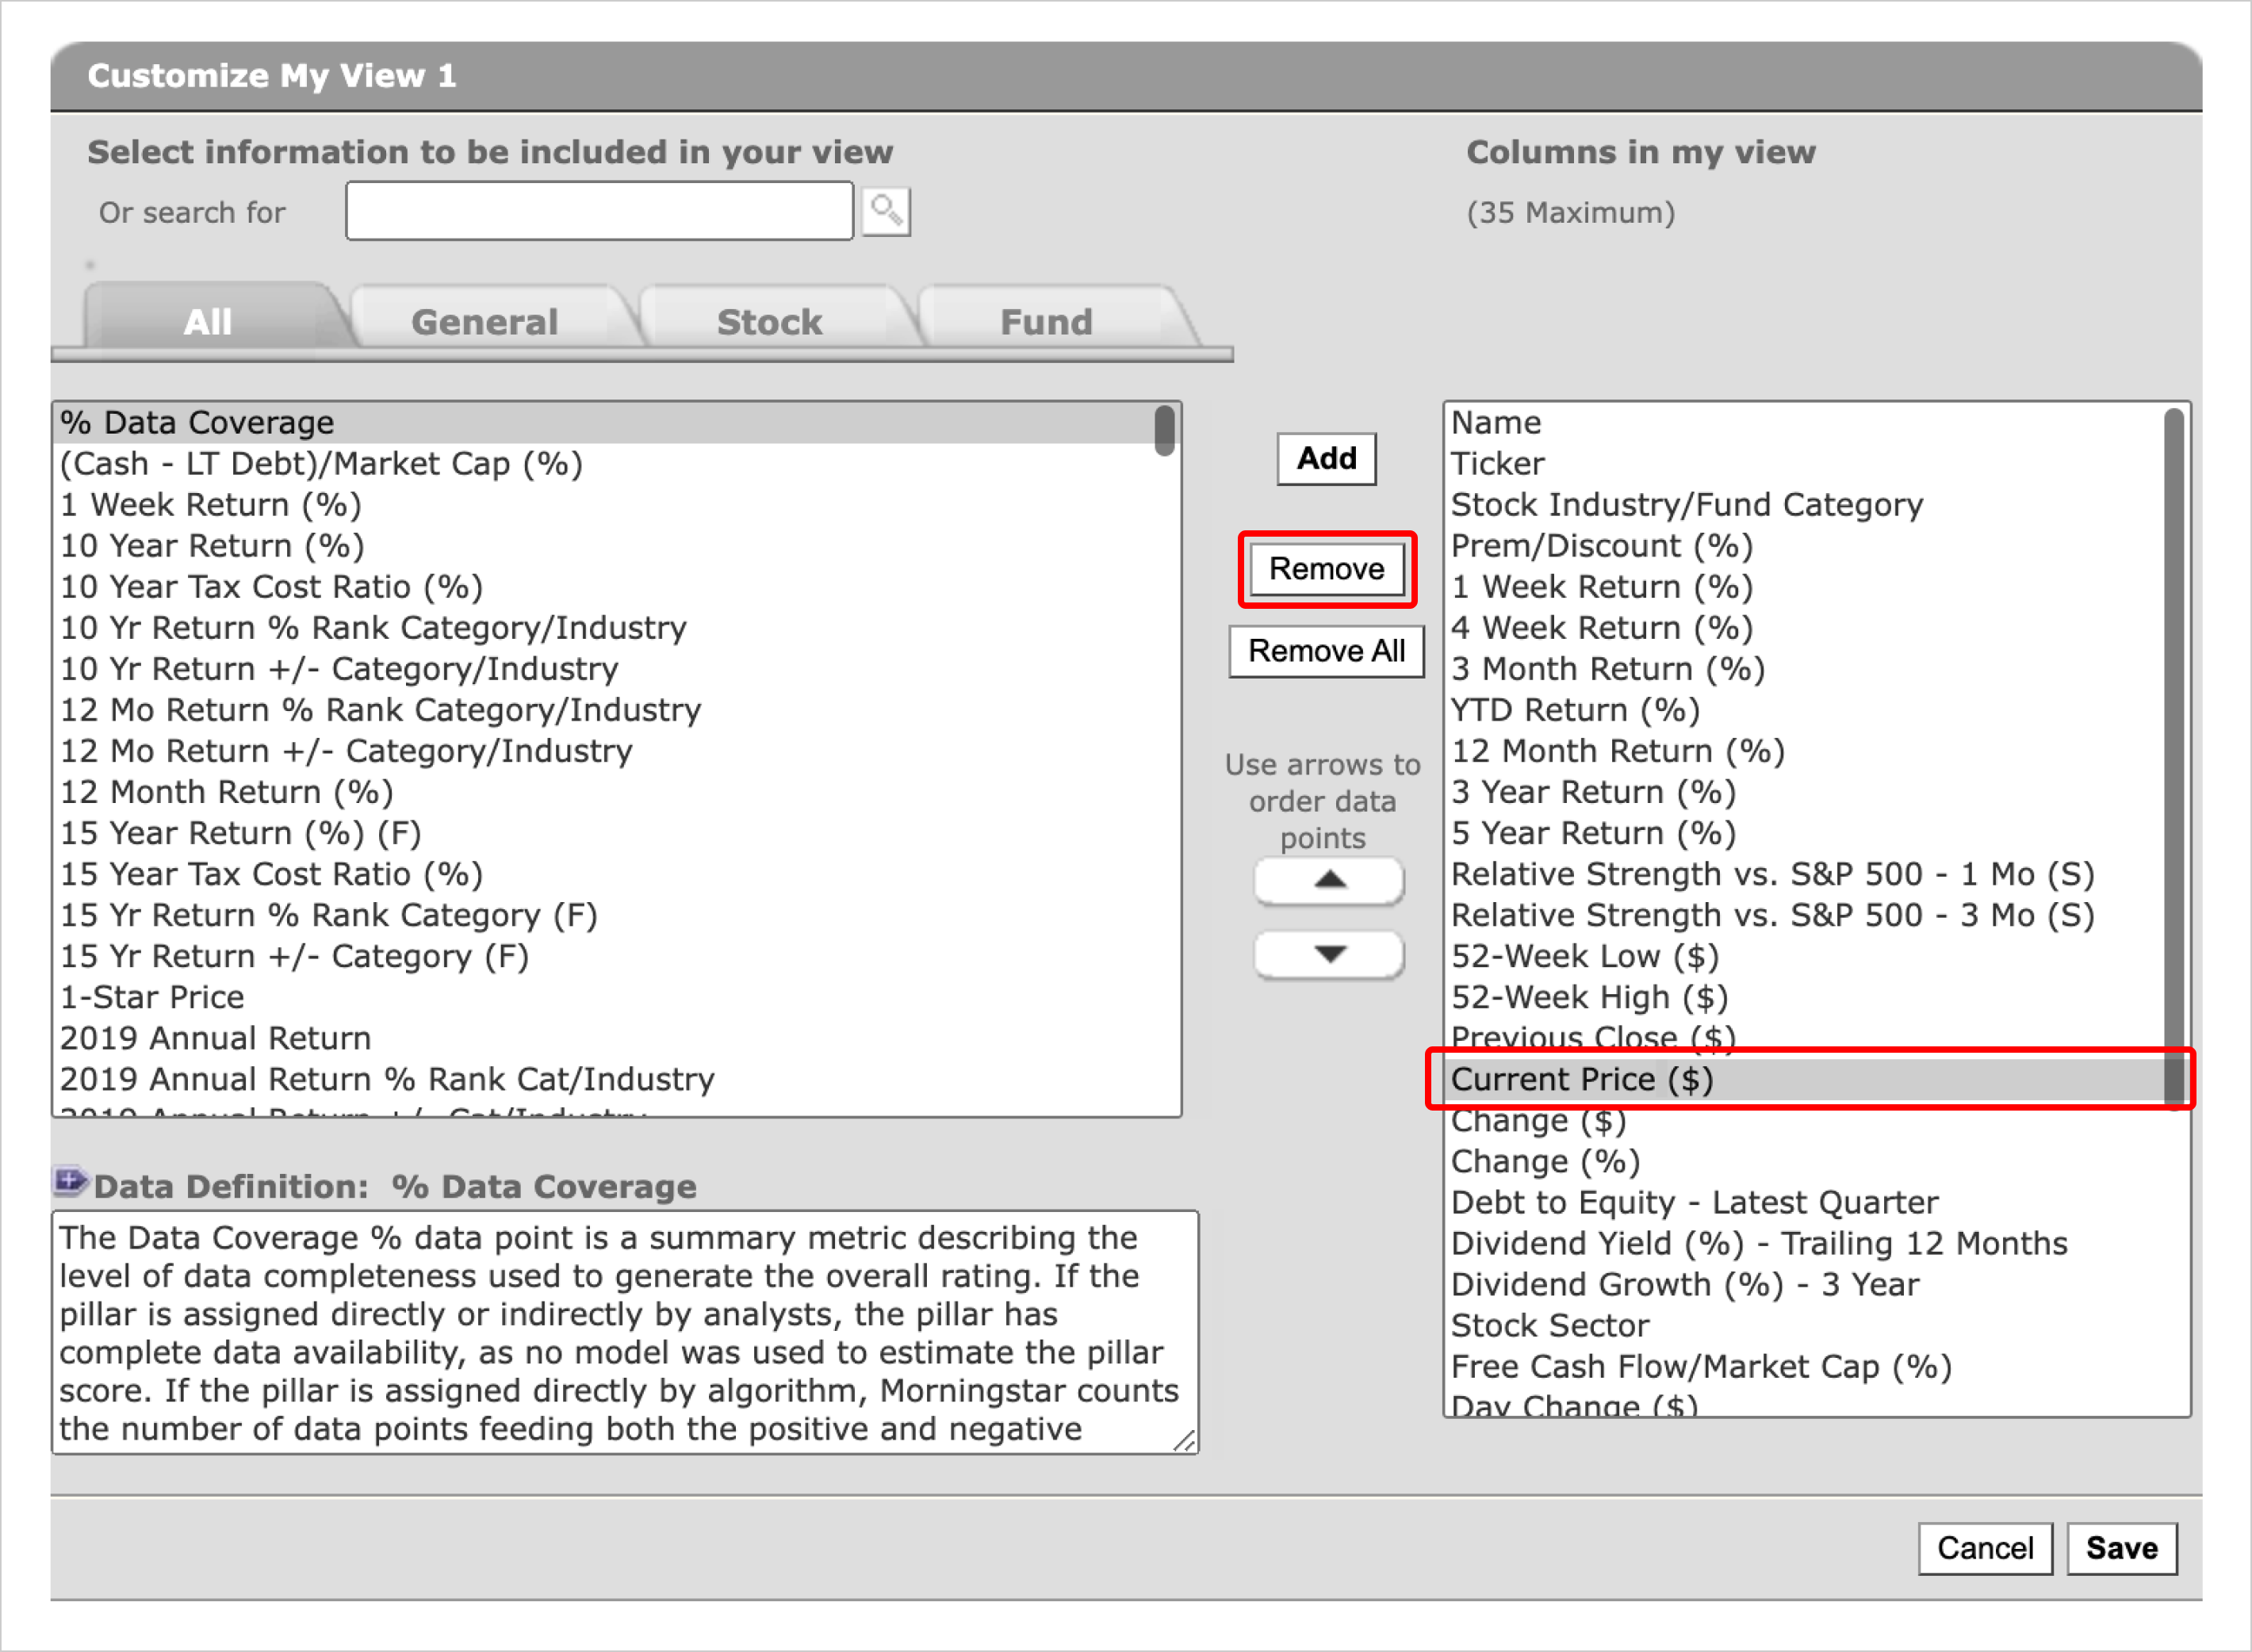Image resolution: width=2252 pixels, height=1652 pixels.
Task: Click the Add button
Action: (1327, 459)
